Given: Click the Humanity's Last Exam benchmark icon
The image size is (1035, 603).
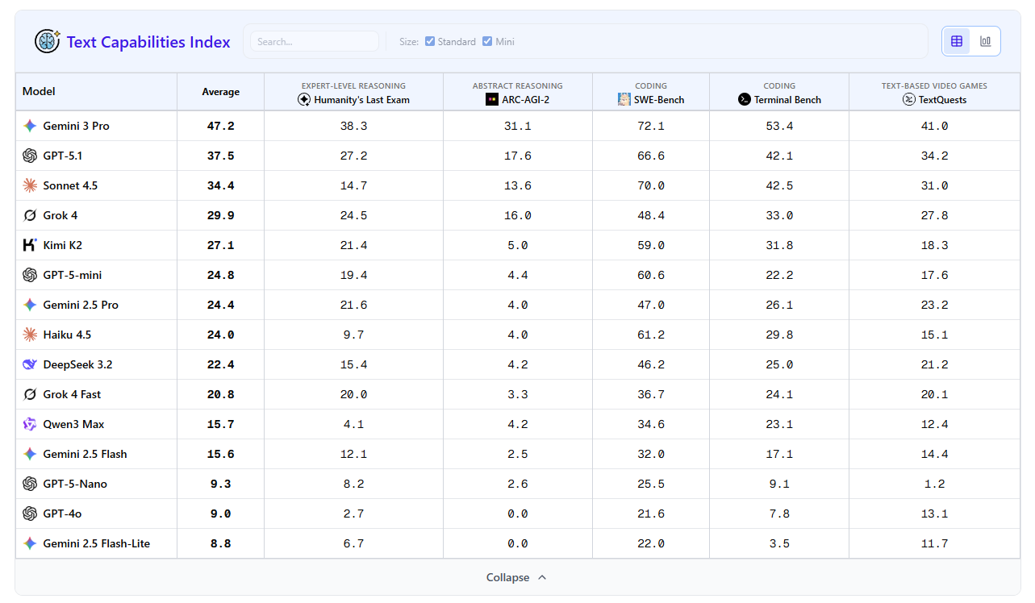Looking at the screenshot, I should coord(304,99).
